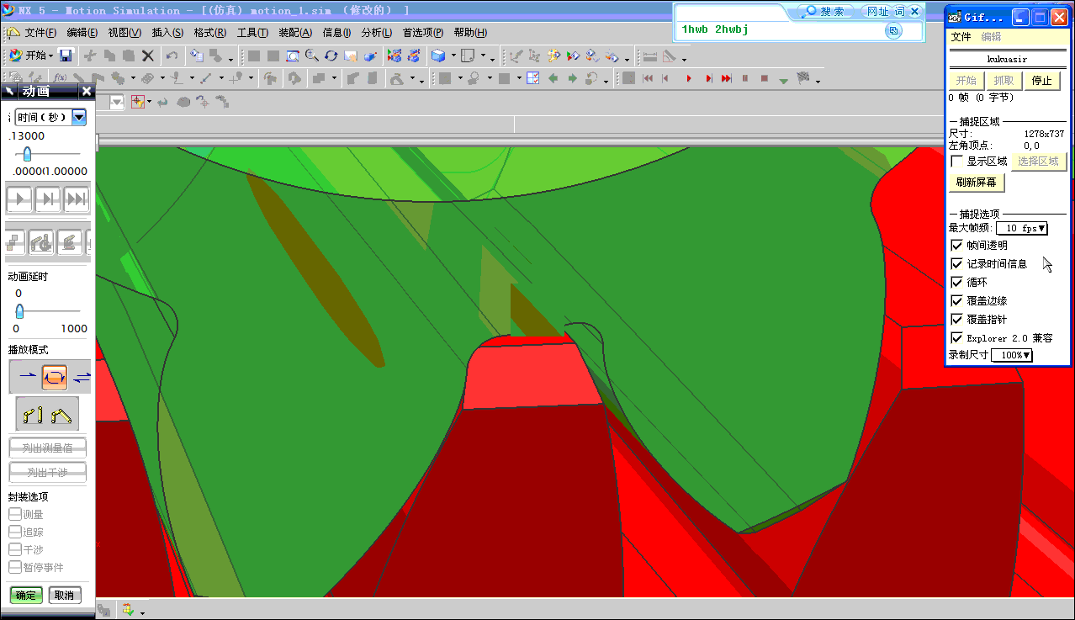Image resolution: width=1075 pixels, height=620 pixels.
Task: Toggle the Explorer 2.0 兼容 checkbox
Action: (956, 337)
